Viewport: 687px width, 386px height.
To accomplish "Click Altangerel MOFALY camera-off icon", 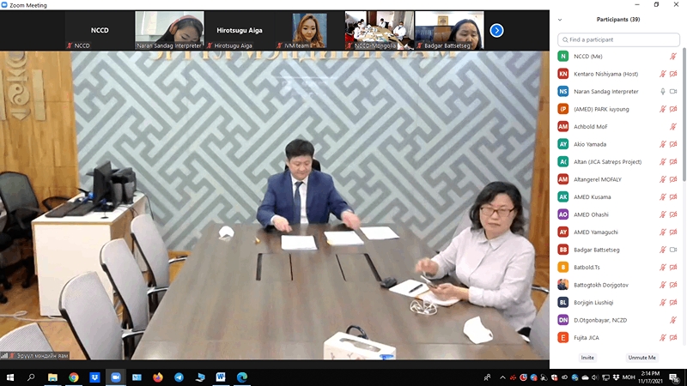I will pos(673,179).
